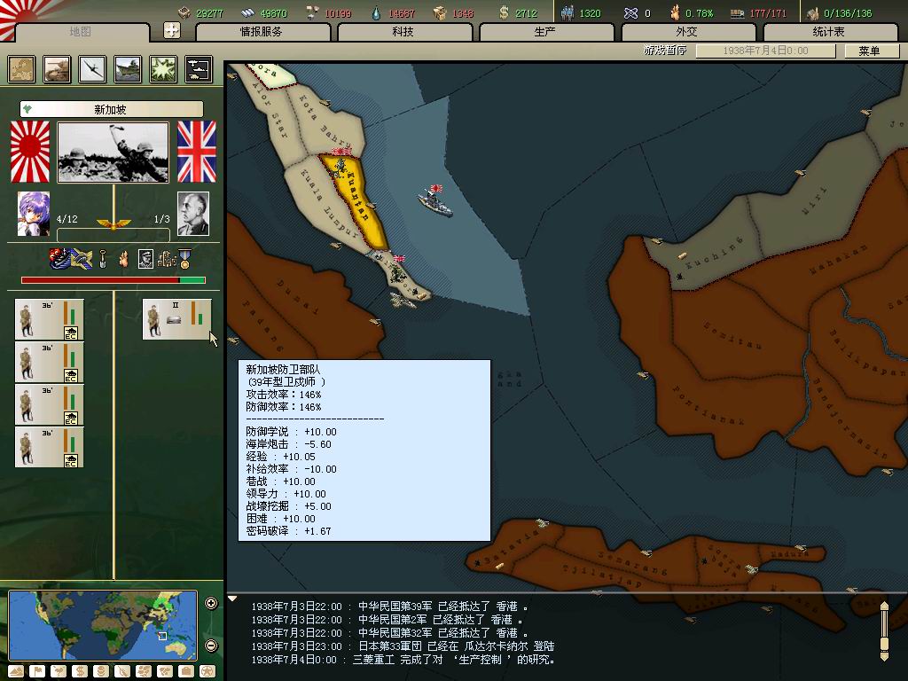908x681 pixels.
Task: Click the IC value 177/171
Action: (769, 13)
